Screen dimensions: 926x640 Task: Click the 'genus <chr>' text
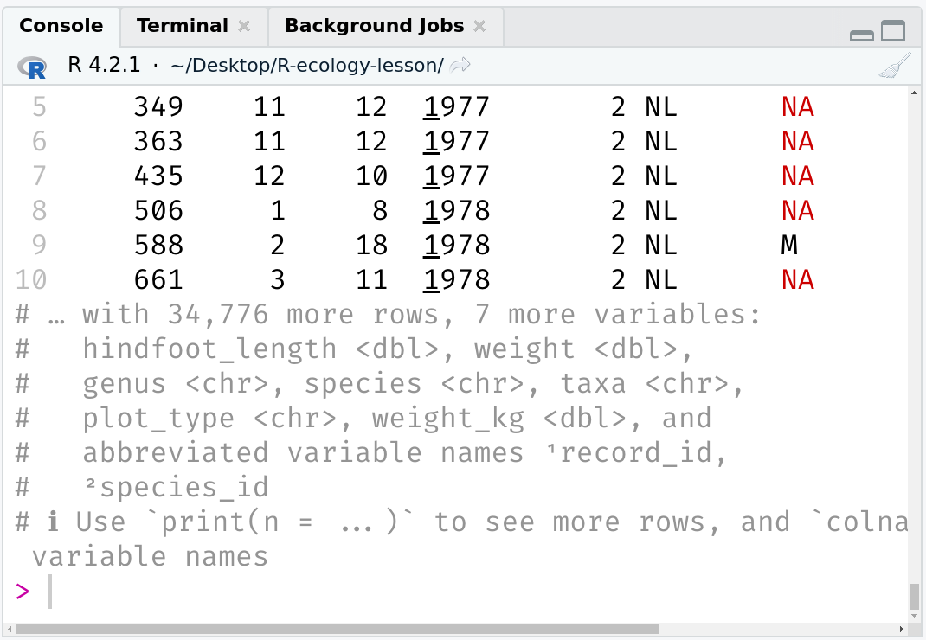pos(176,384)
